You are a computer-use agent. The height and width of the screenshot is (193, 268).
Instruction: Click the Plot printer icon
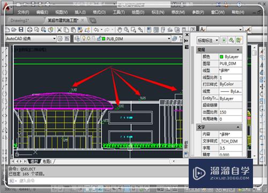[x=29, y=29]
